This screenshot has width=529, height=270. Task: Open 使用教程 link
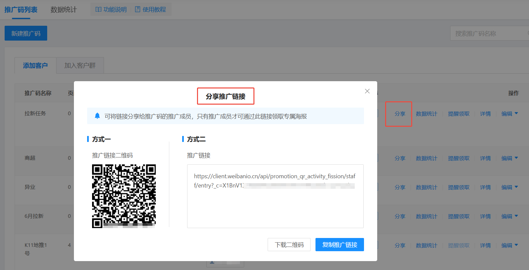click(x=150, y=10)
